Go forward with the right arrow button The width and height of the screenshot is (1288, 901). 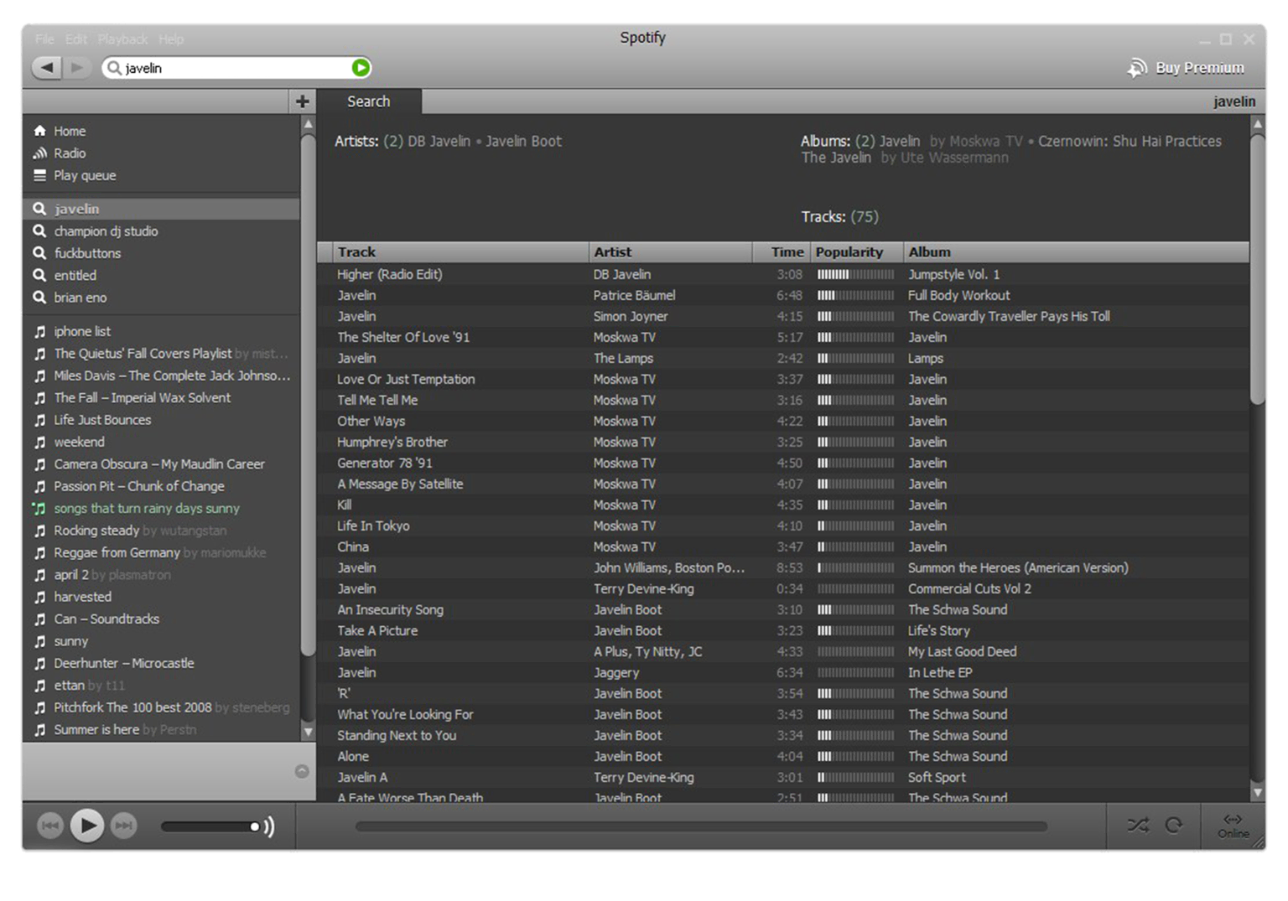coord(77,67)
